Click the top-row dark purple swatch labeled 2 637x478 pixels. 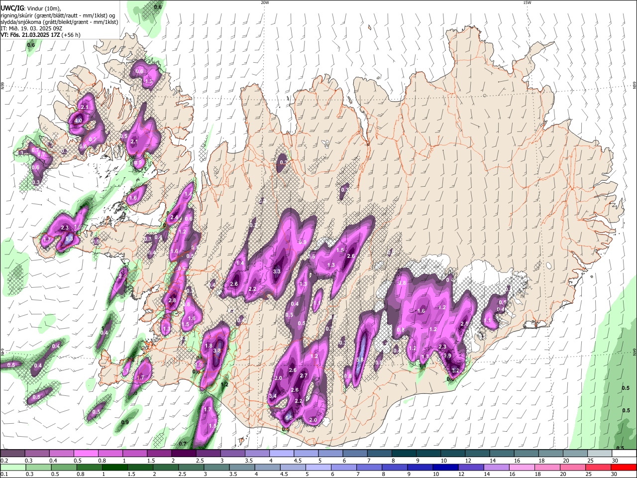point(184,454)
